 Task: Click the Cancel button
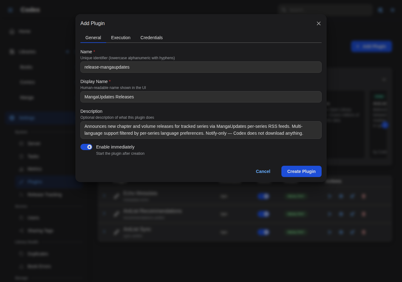[263, 171]
